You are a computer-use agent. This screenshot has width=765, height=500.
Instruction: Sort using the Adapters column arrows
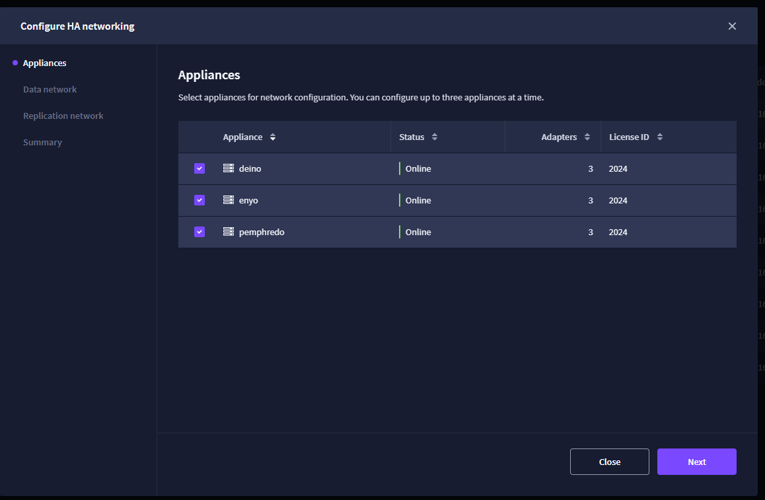[587, 137]
